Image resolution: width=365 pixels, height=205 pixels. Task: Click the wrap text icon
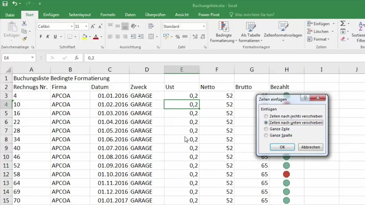pyautogui.click(x=151, y=26)
